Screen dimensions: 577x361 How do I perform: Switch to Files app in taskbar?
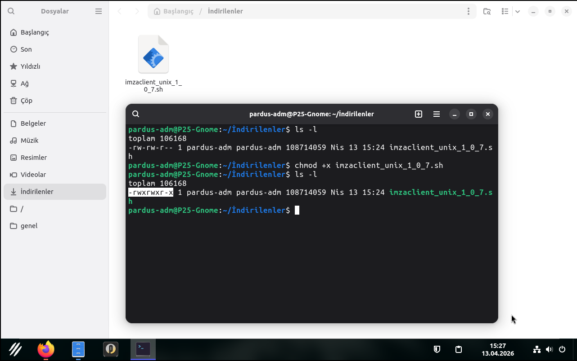pos(78,349)
